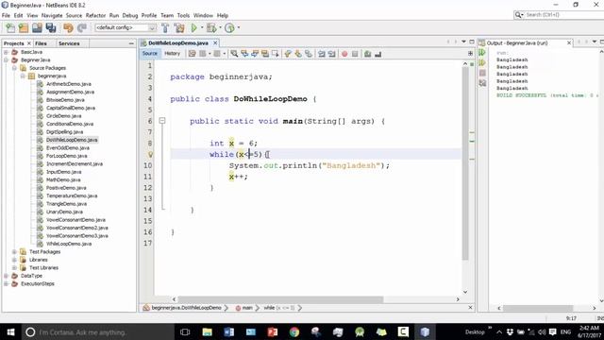
Task: Click the New Project toolbar icon
Action: pyautogui.click(x=24, y=27)
